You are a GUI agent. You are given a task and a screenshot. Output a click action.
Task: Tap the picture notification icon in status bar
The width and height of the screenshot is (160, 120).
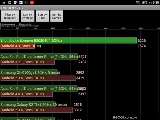coord(9,2)
